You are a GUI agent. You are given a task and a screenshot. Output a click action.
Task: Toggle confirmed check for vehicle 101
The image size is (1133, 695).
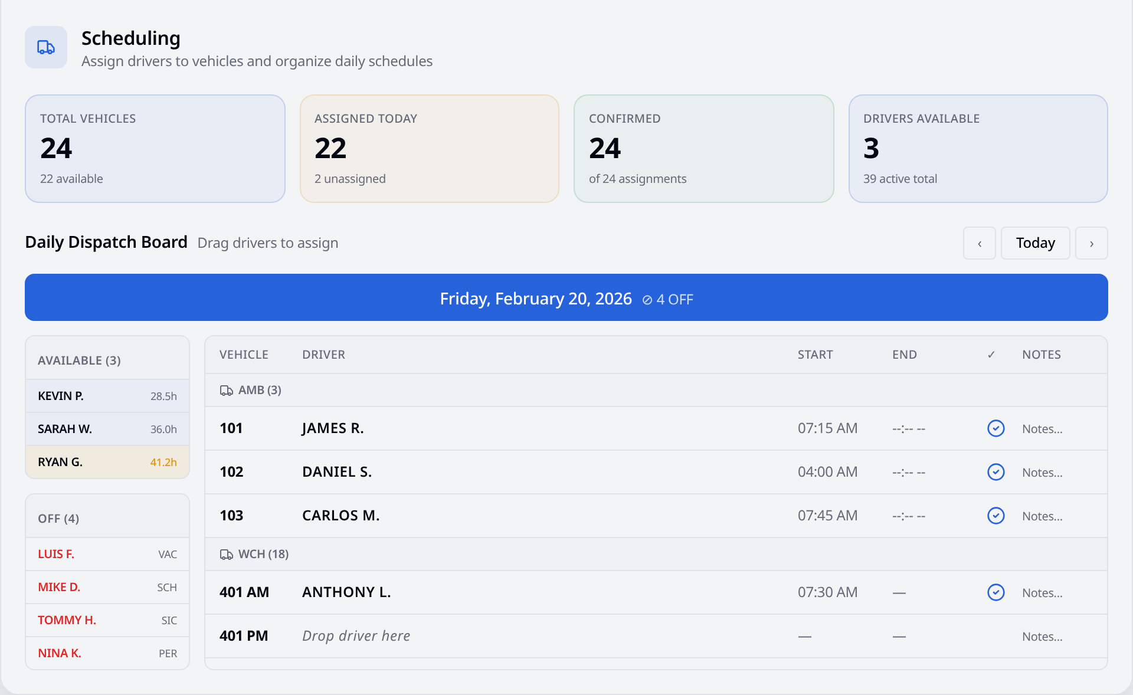996,428
